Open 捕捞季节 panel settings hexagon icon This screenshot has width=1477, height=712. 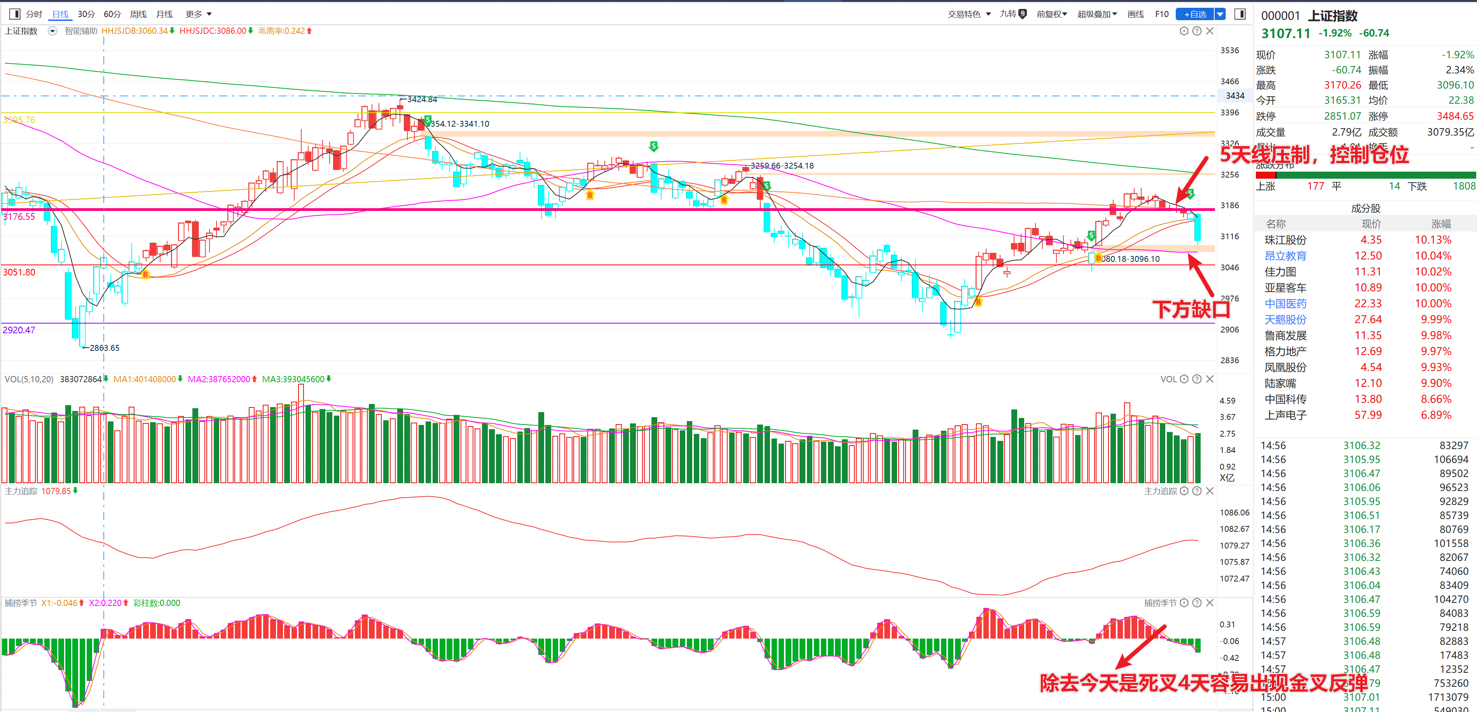coord(1184,602)
